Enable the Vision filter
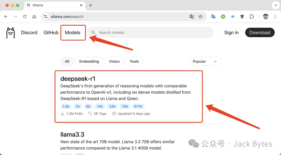The width and height of the screenshot is (281, 155). [x=114, y=61]
